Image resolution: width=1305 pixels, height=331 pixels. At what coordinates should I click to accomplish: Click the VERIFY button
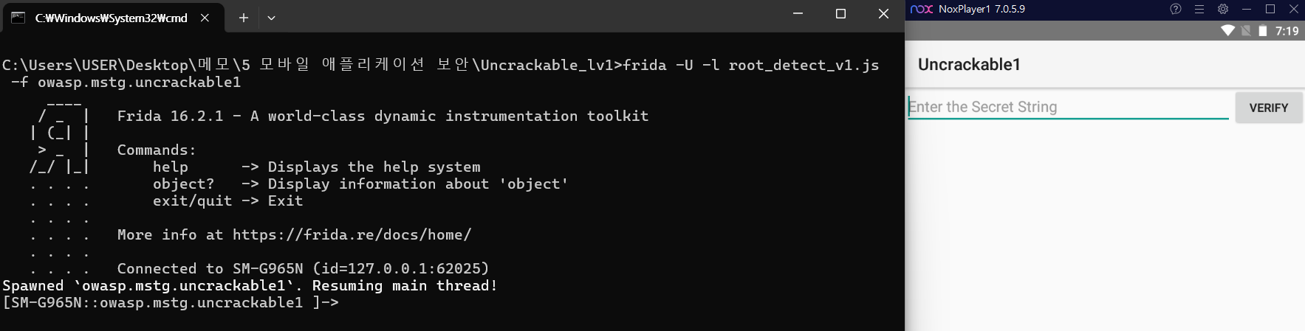pos(1269,108)
